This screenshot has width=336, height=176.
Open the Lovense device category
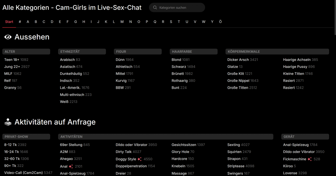(290, 173)
